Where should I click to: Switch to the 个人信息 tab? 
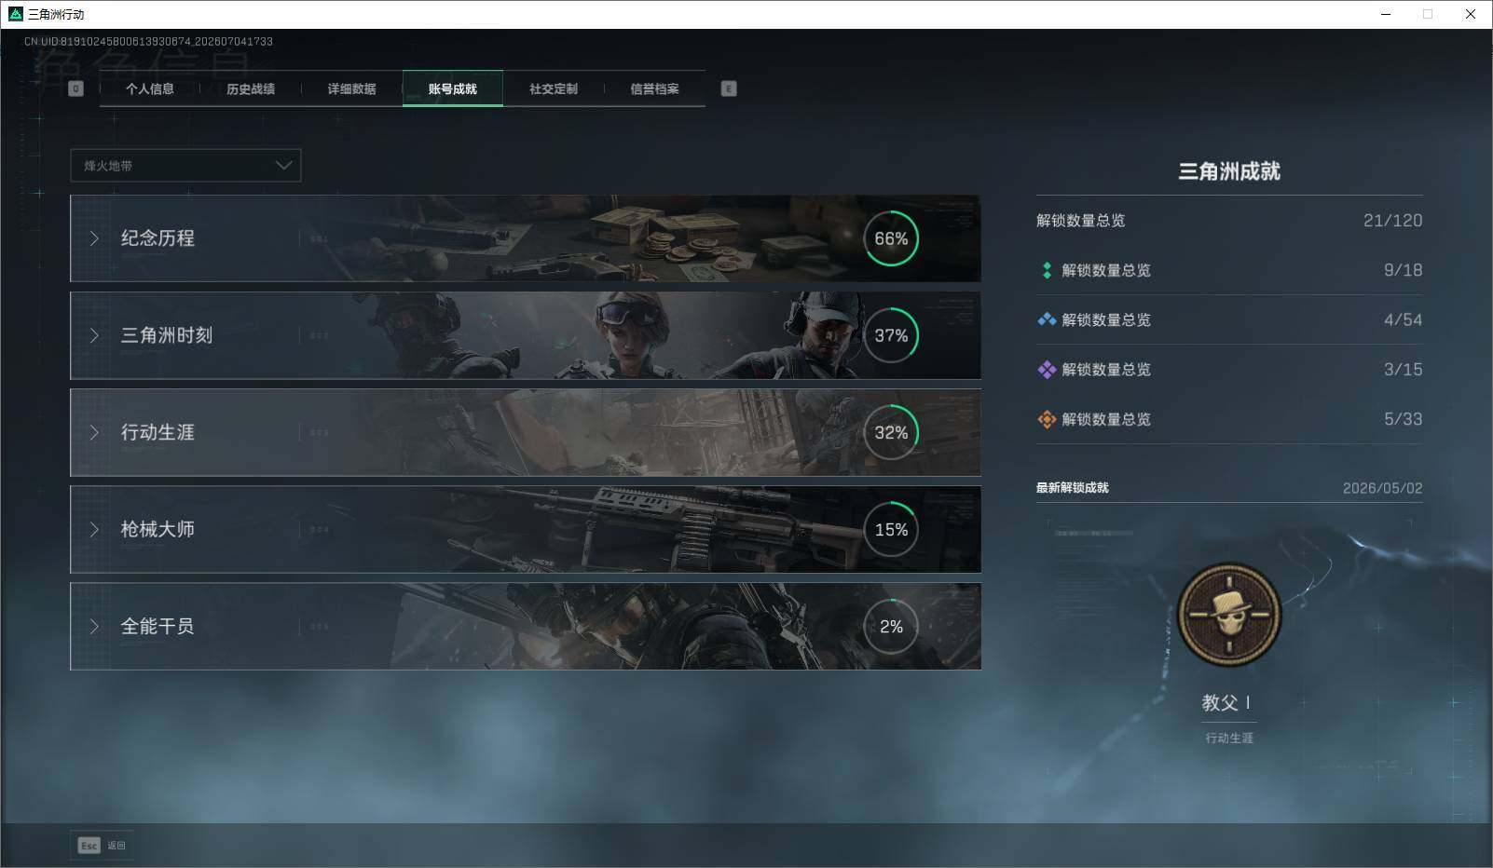[x=150, y=88]
